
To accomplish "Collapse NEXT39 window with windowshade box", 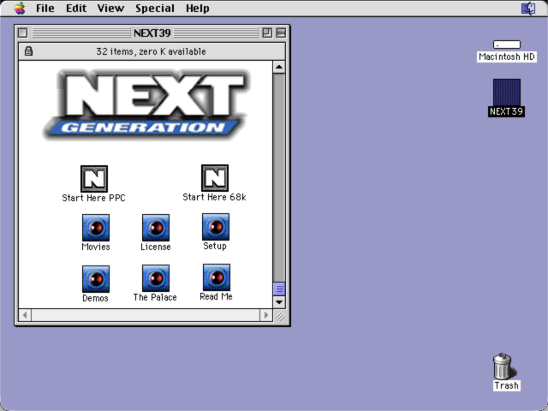I will (x=281, y=33).
